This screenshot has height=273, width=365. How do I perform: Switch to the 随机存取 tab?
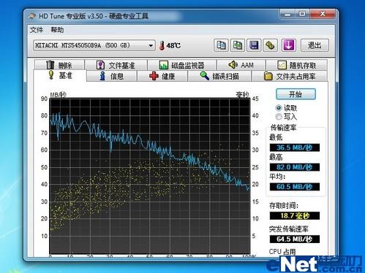(x=296, y=65)
